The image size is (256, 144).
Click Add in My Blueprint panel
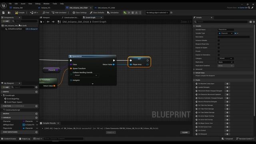(x=6, y=87)
